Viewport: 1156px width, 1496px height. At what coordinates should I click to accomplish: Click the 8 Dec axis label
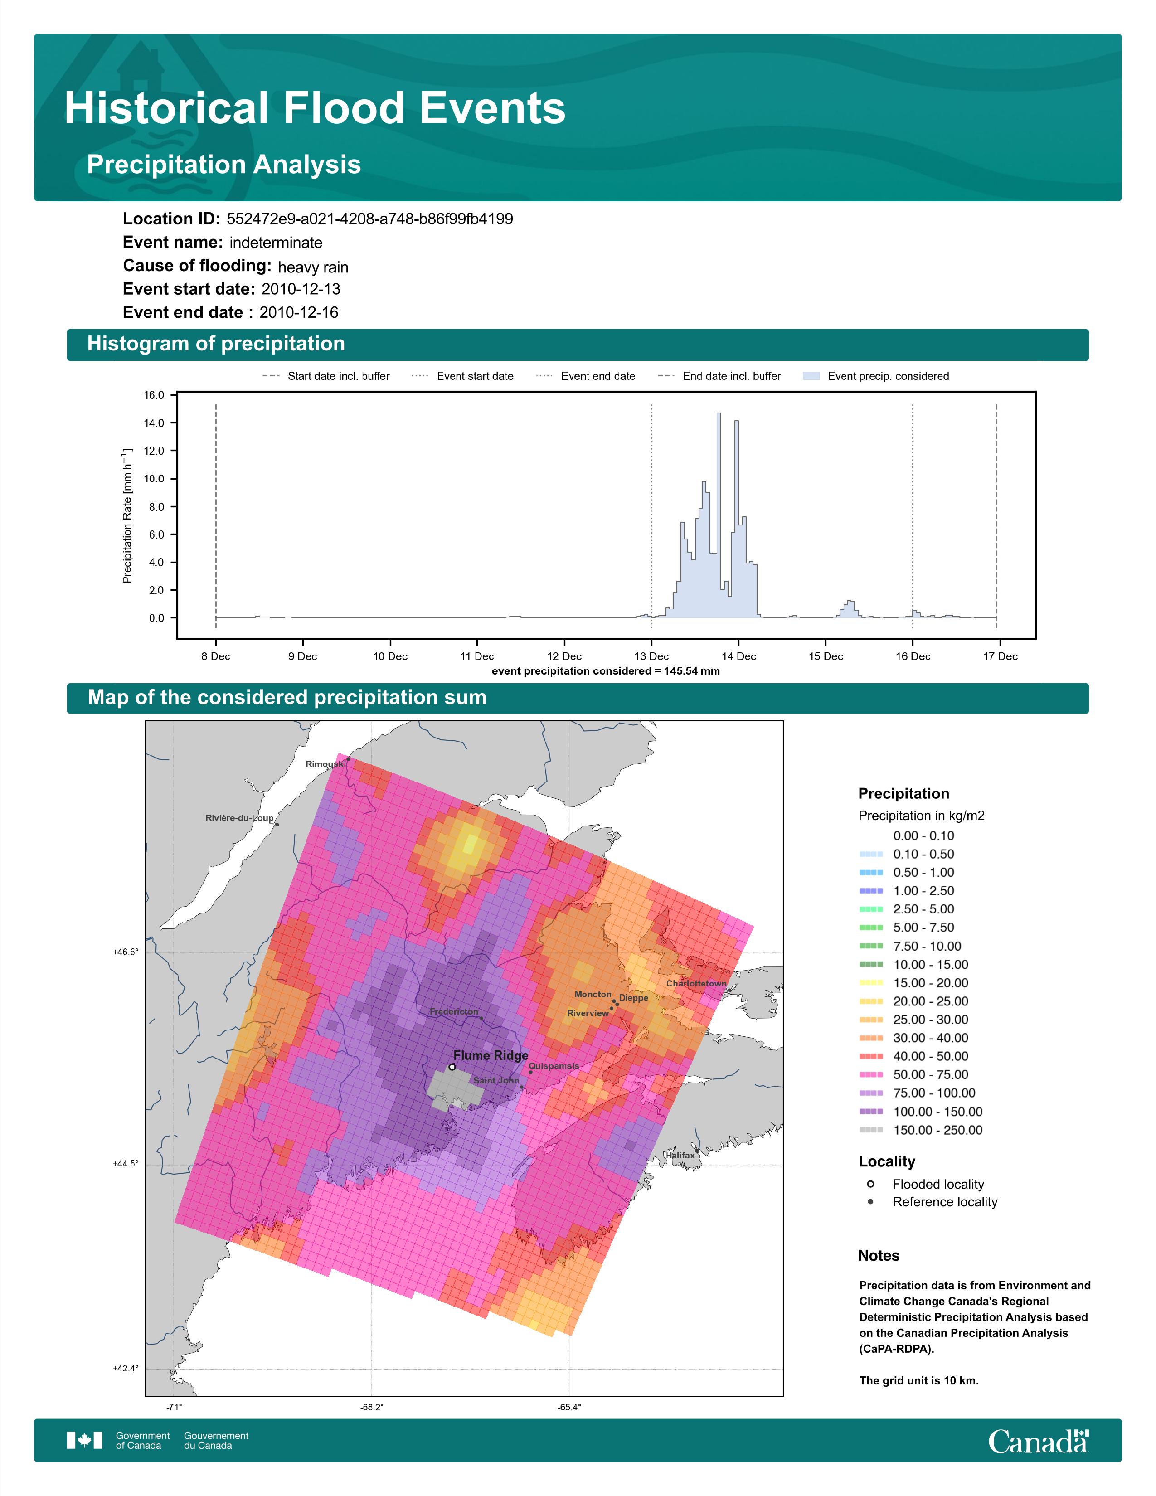[216, 656]
